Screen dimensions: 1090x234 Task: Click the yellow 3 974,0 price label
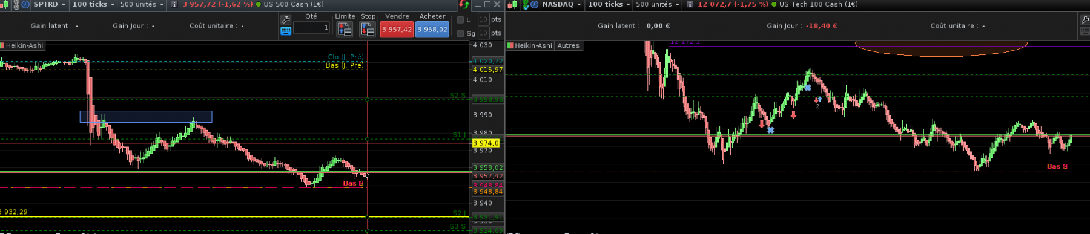coord(486,143)
